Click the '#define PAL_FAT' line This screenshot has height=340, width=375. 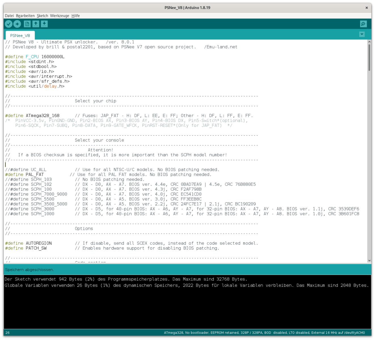[x=108, y=175]
